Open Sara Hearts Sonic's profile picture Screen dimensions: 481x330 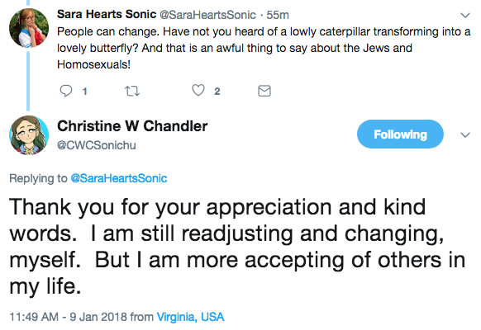click(x=29, y=28)
